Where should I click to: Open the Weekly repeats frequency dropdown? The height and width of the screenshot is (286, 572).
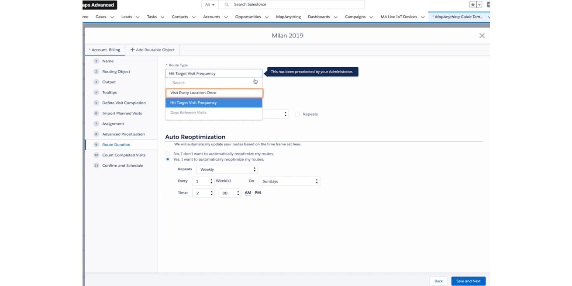(227, 169)
